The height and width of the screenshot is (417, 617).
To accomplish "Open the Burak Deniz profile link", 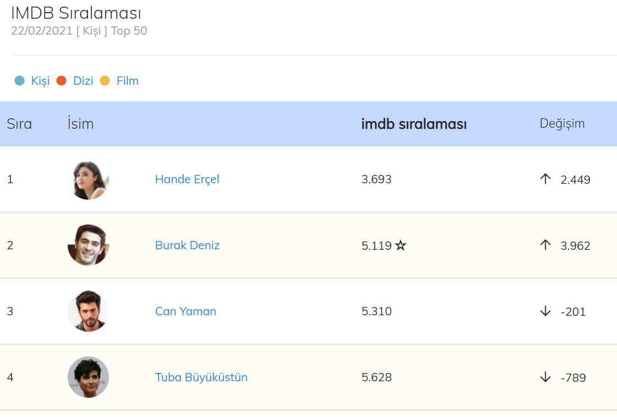I will [187, 245].
